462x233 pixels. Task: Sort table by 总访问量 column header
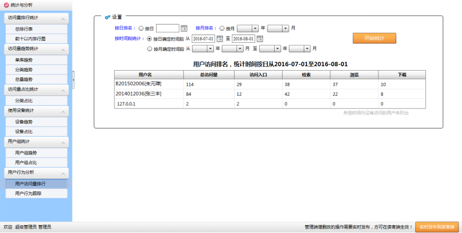[208, 74]
